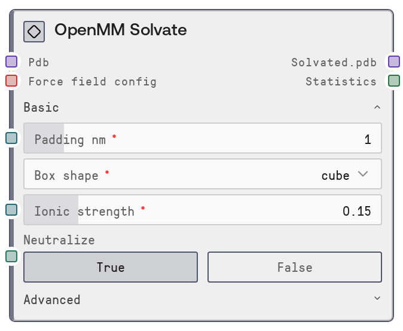The height and width of the screenshot is (331, 403).
Task: Click the Basic section heading
Action: coord(41,108)
